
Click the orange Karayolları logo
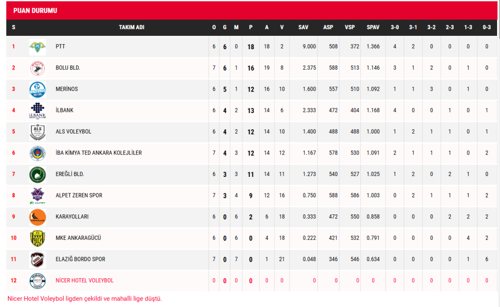[x=38, y=217]
